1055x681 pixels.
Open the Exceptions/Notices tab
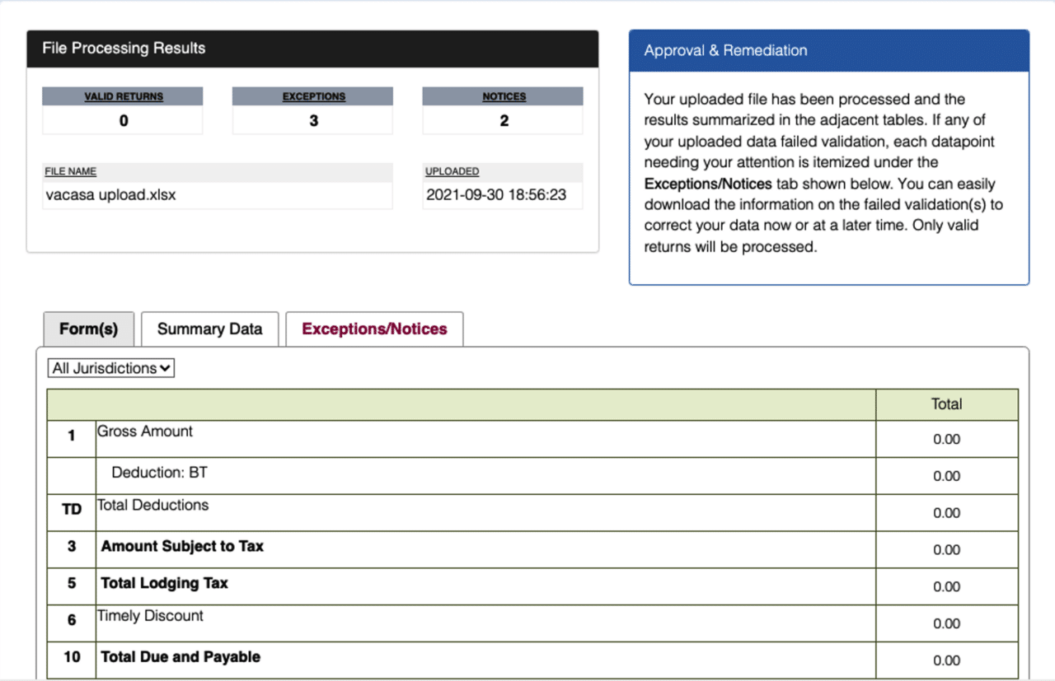point(373,329)
